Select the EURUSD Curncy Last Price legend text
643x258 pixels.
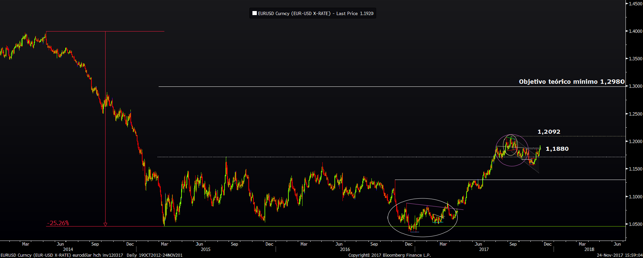coord(316,13)
